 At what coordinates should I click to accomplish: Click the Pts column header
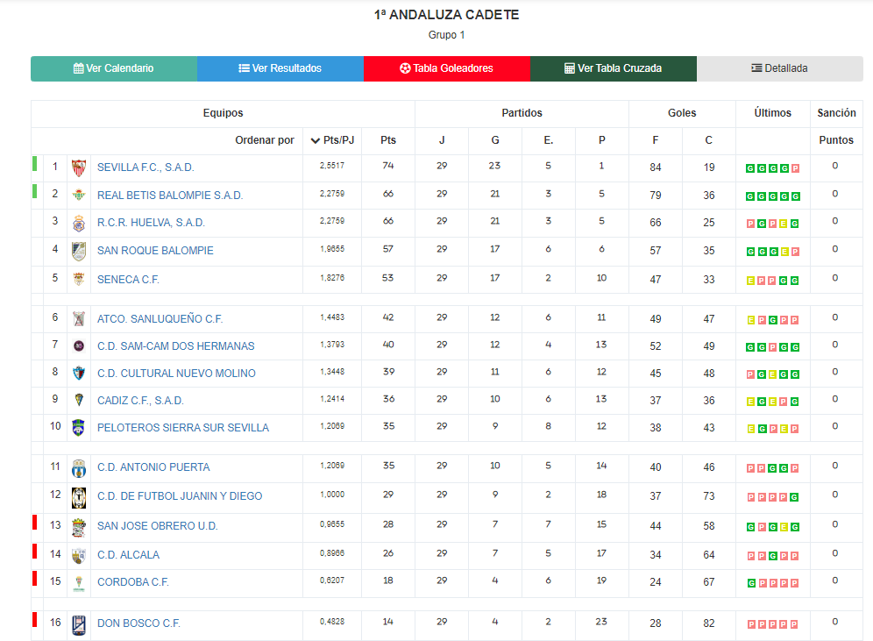click(x=388, y=140)
